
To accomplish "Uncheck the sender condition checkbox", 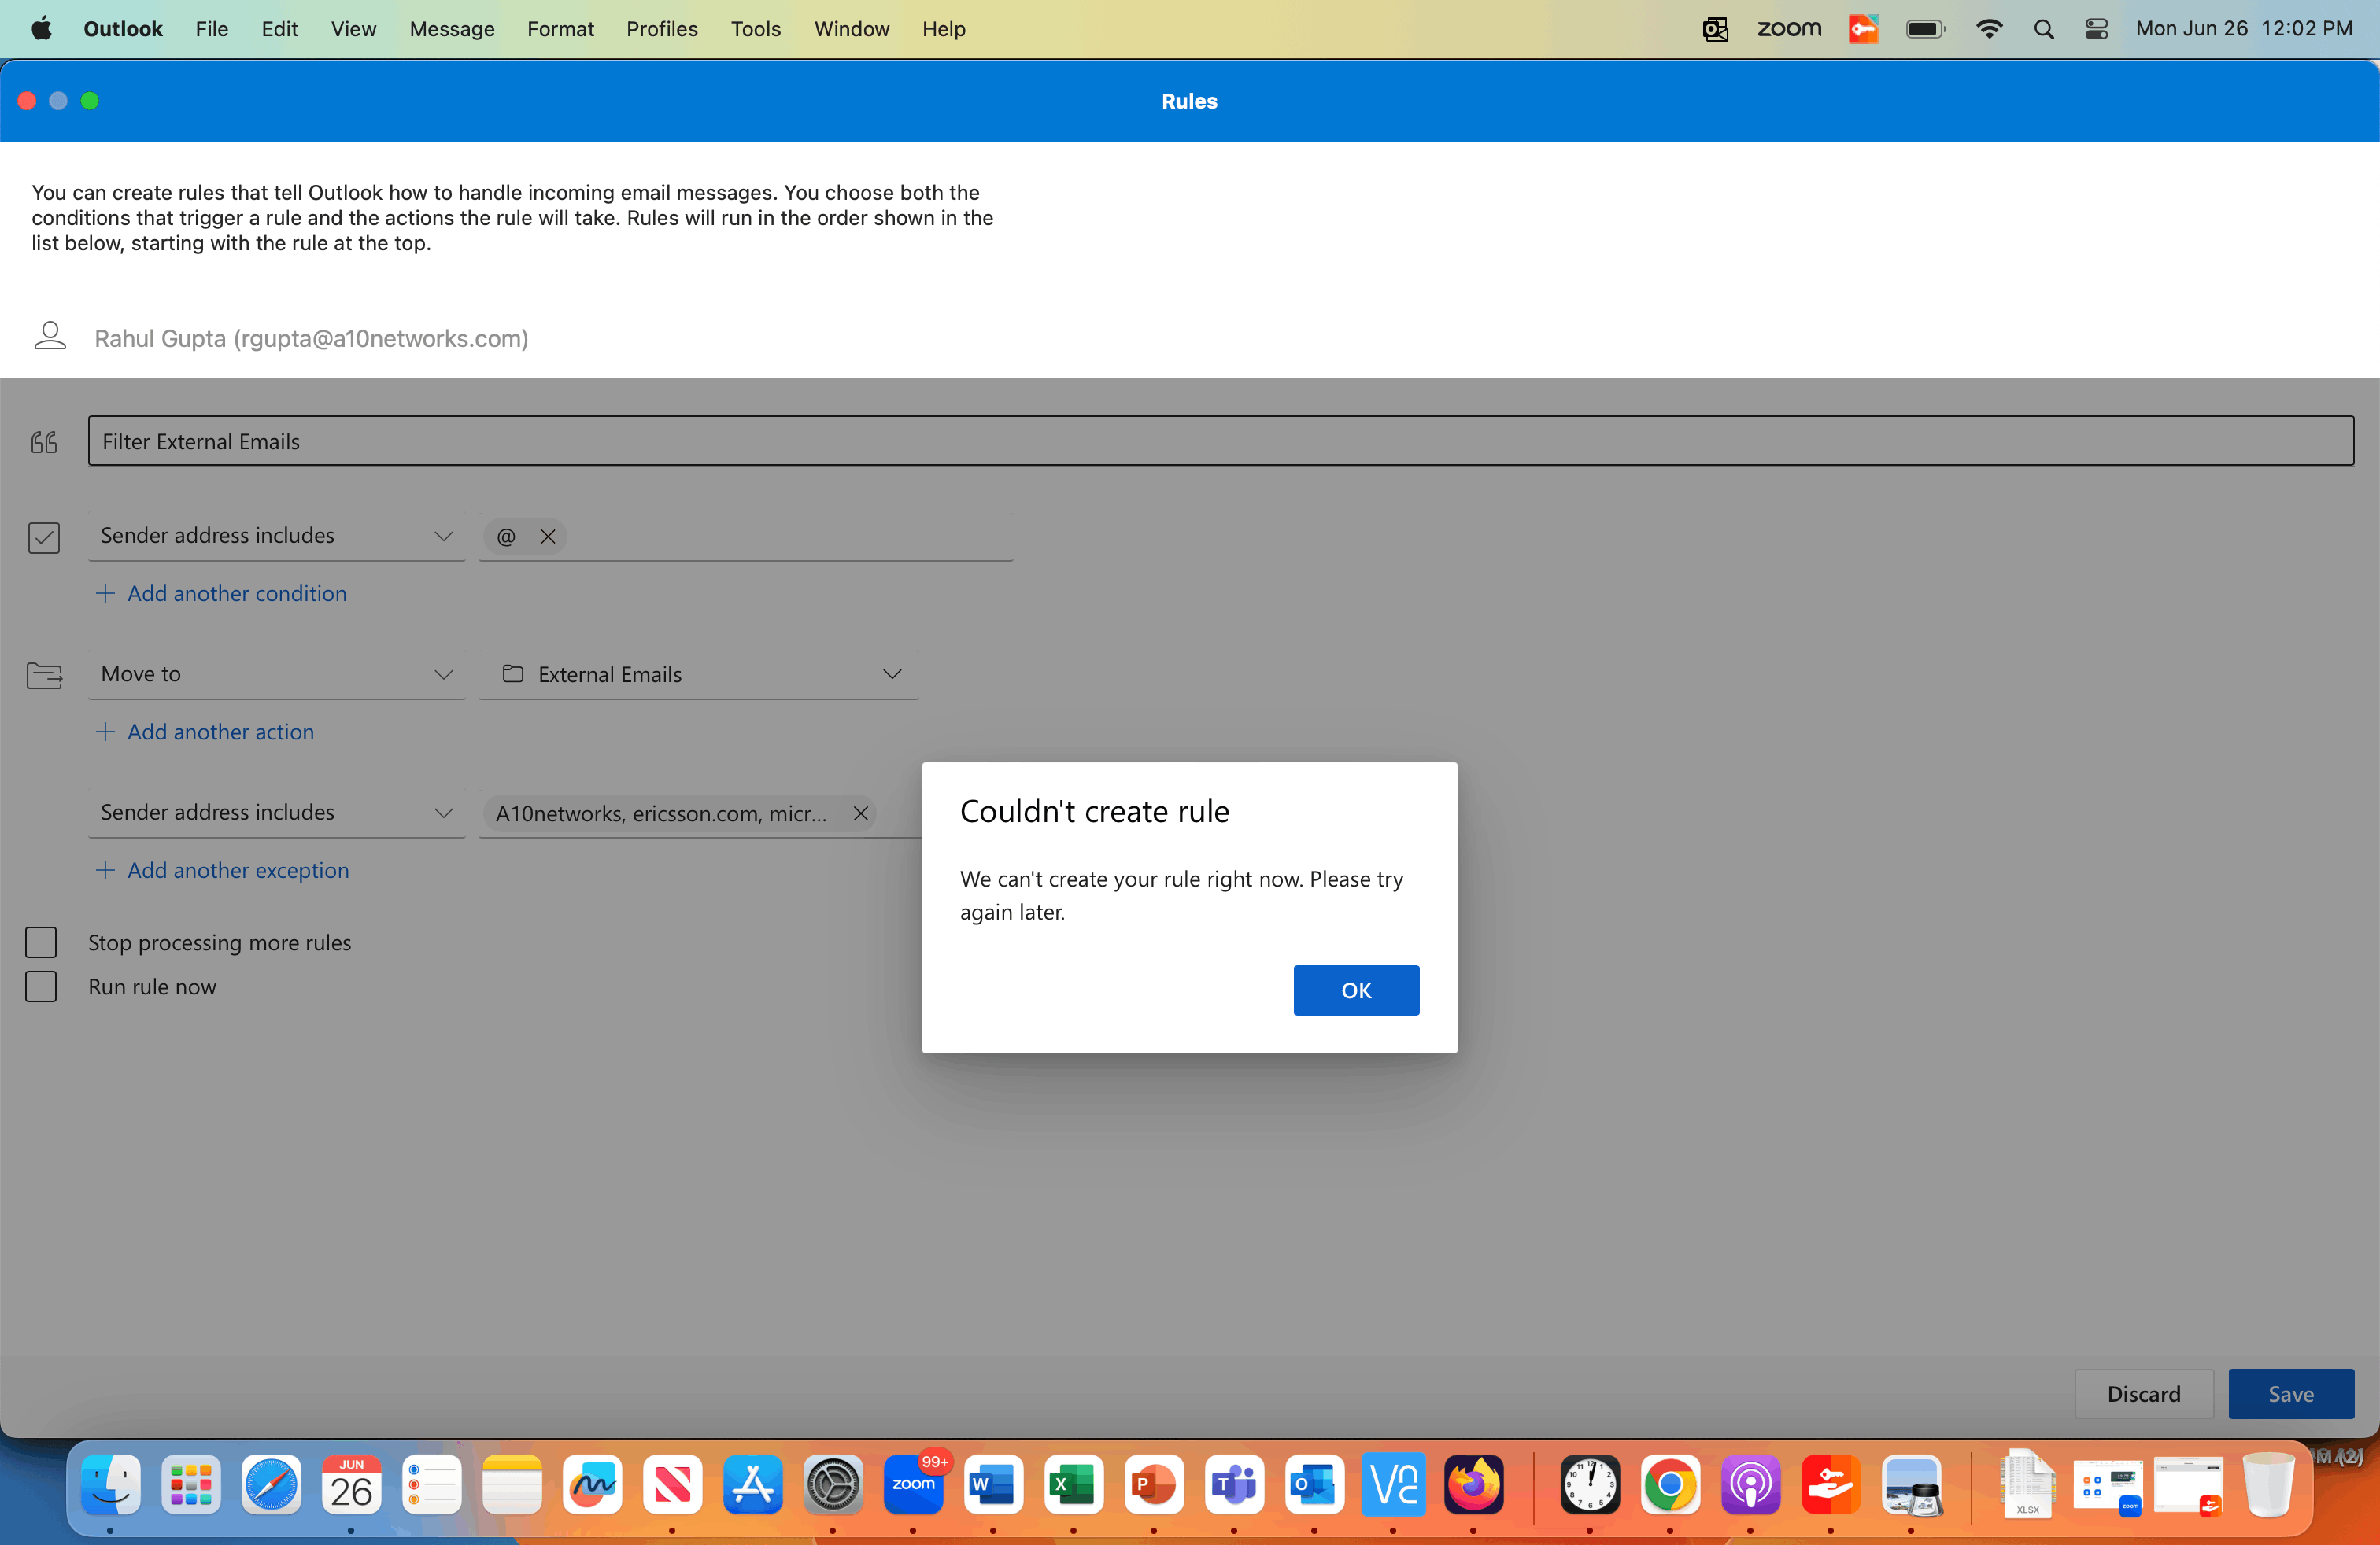I will click(44, 537).
